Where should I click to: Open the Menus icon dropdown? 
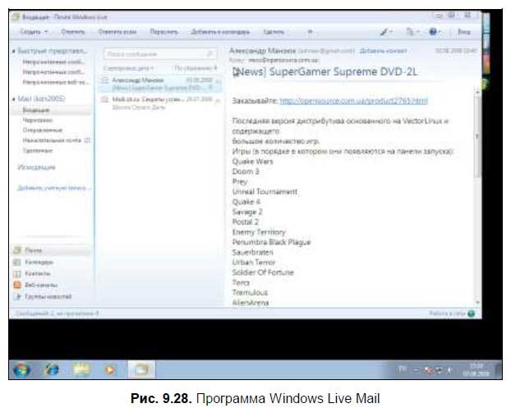tap(412, 31)
